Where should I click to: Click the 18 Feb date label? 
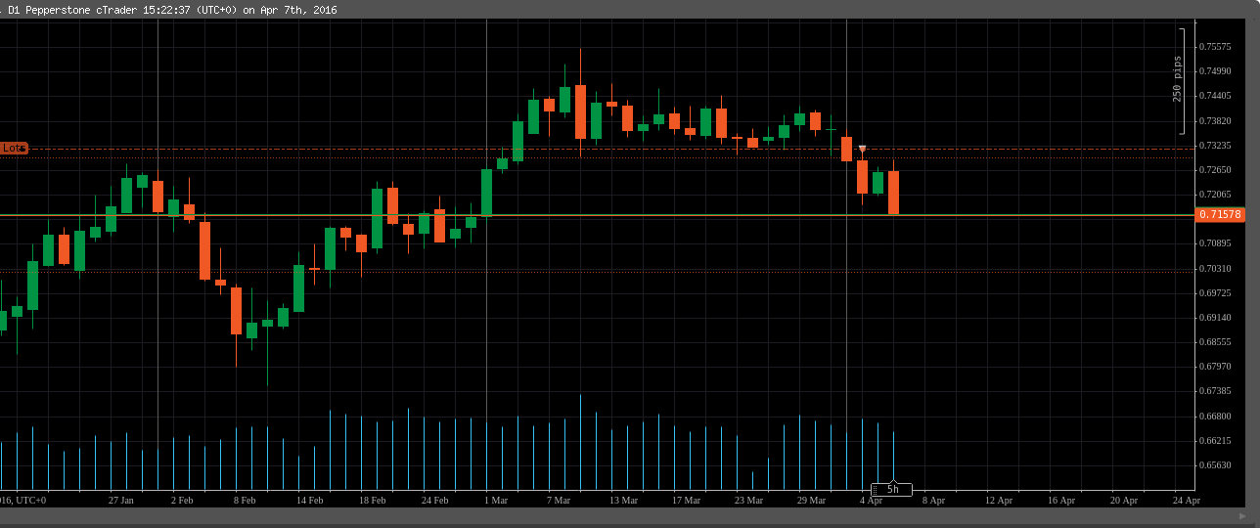372,500
